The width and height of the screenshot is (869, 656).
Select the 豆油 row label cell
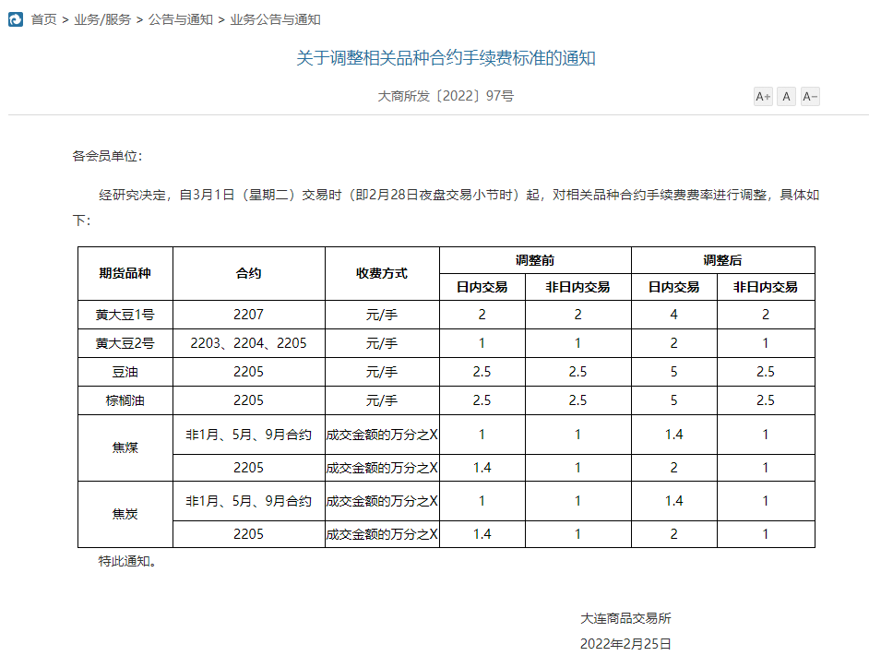[125, 372]
